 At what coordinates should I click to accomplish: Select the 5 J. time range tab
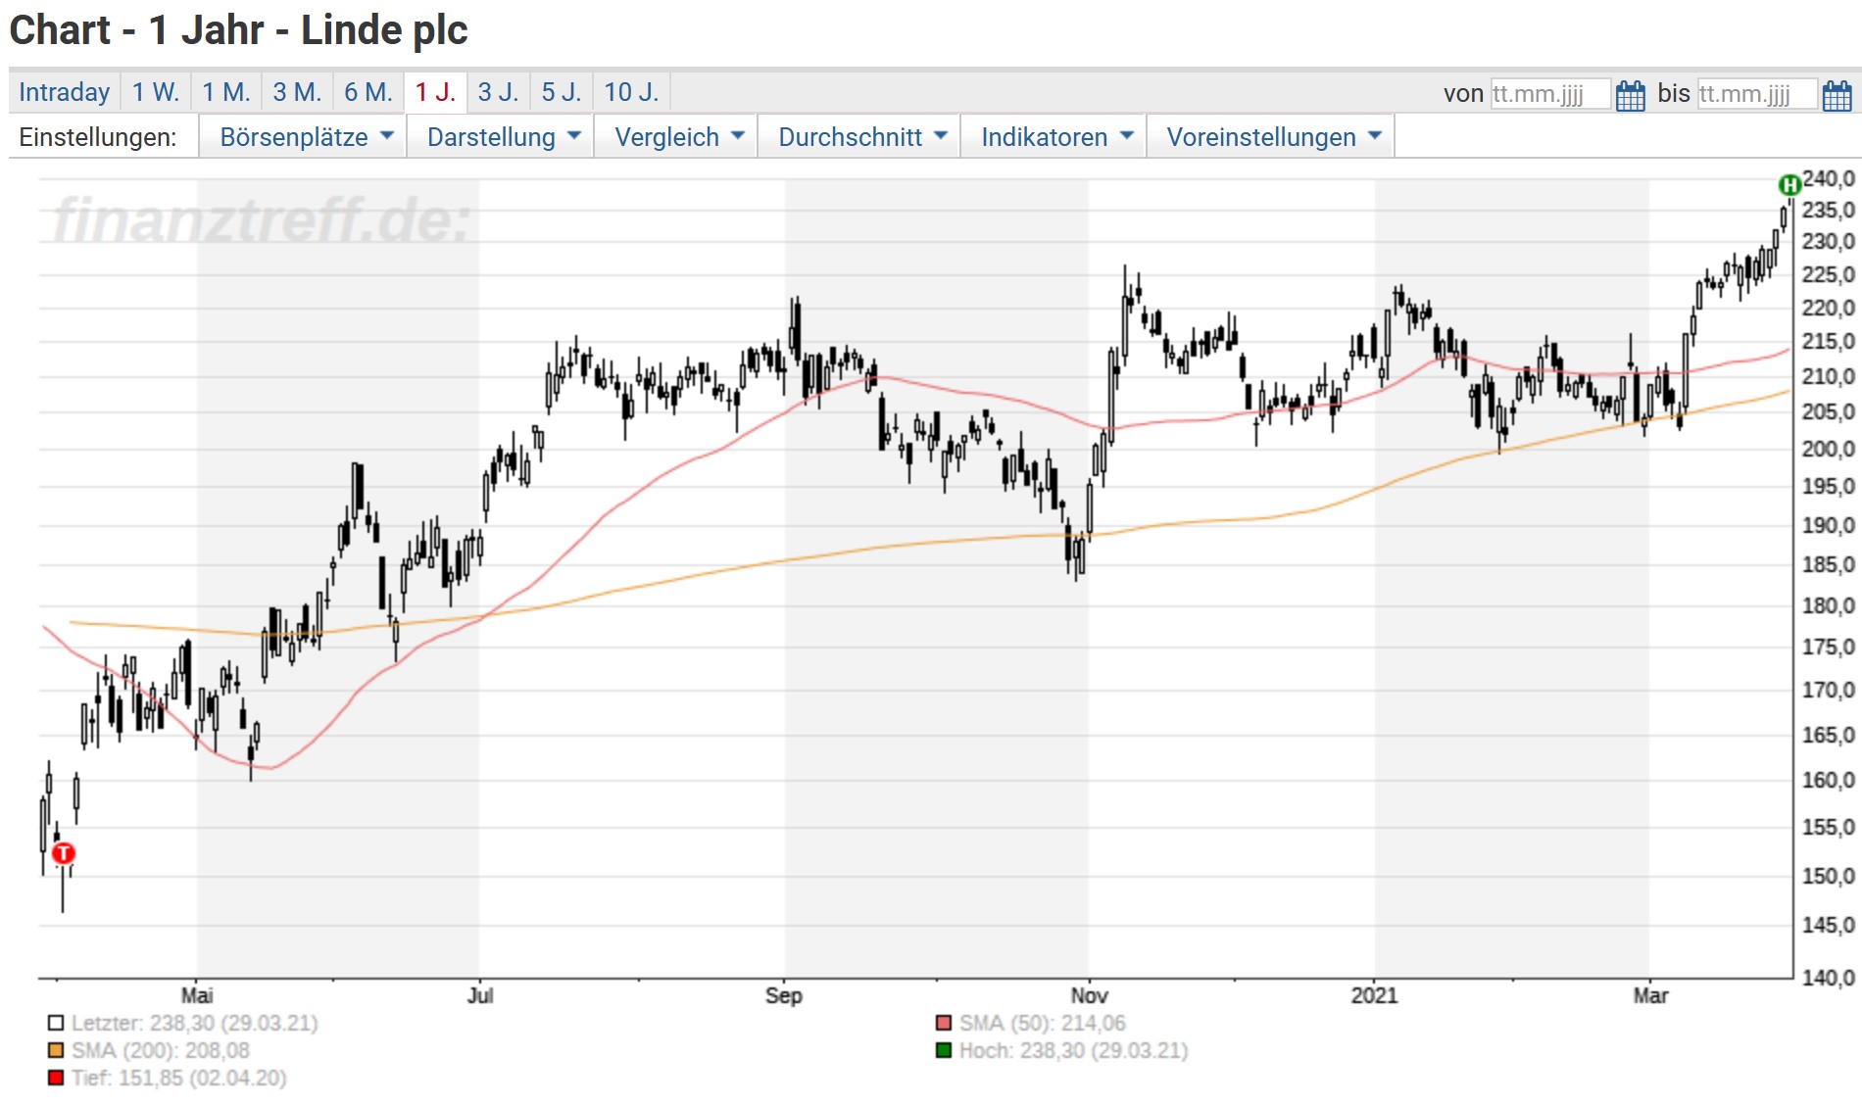tap(562, 92)
